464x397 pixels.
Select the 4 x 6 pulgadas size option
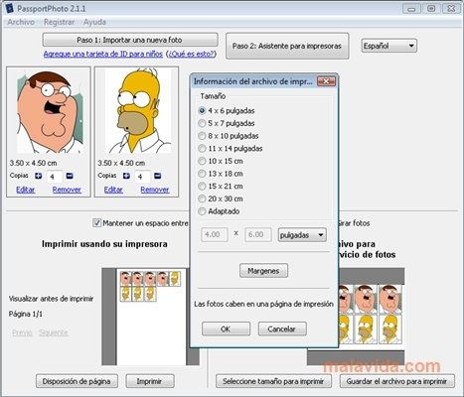pyautogui.click(x=202, y=111)
